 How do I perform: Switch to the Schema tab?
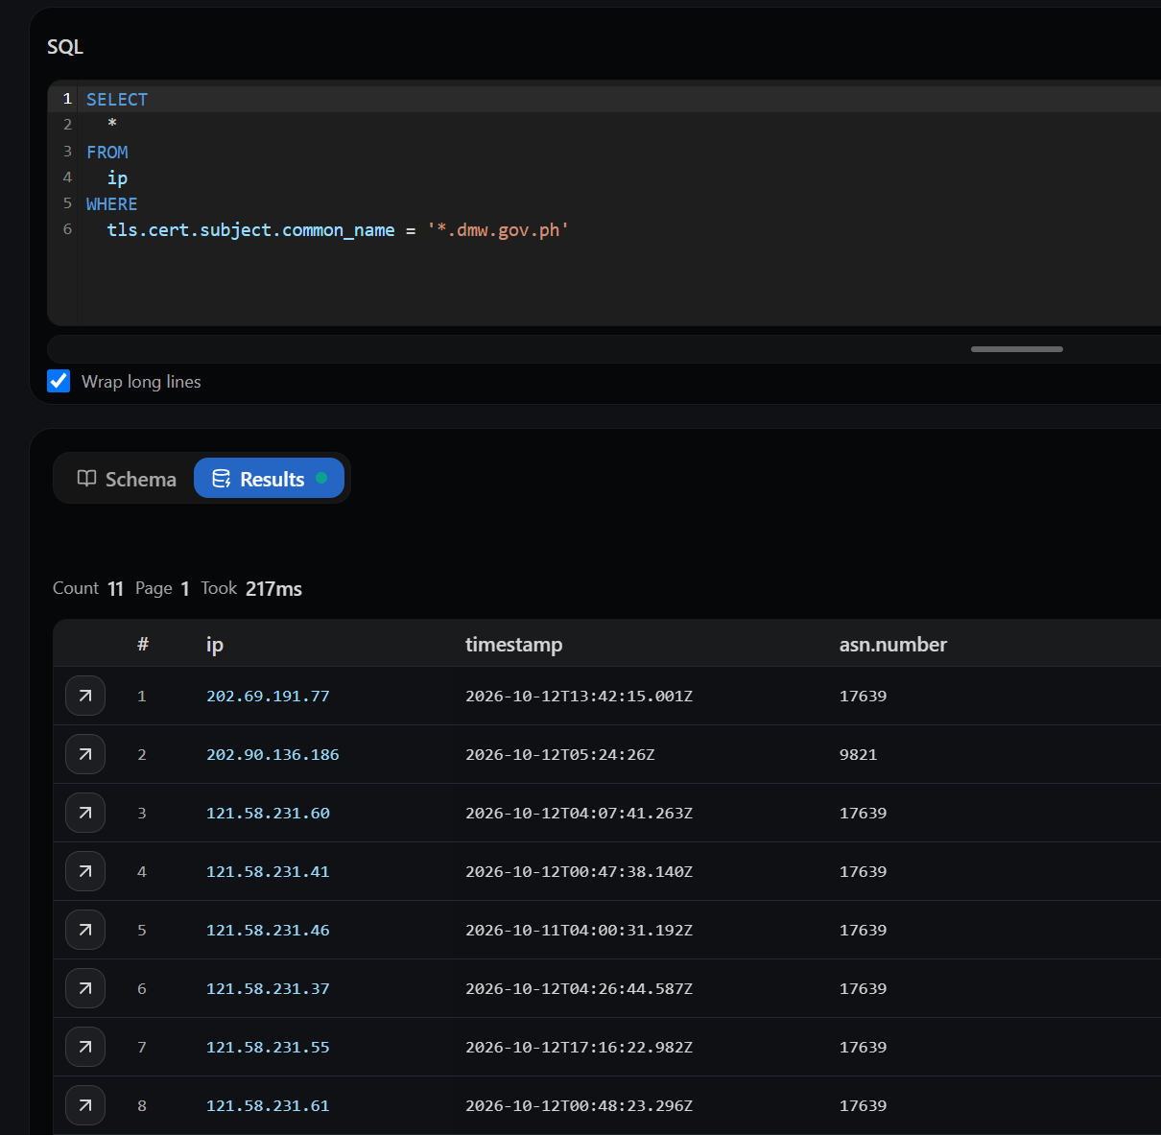click(x=127, y=479)
